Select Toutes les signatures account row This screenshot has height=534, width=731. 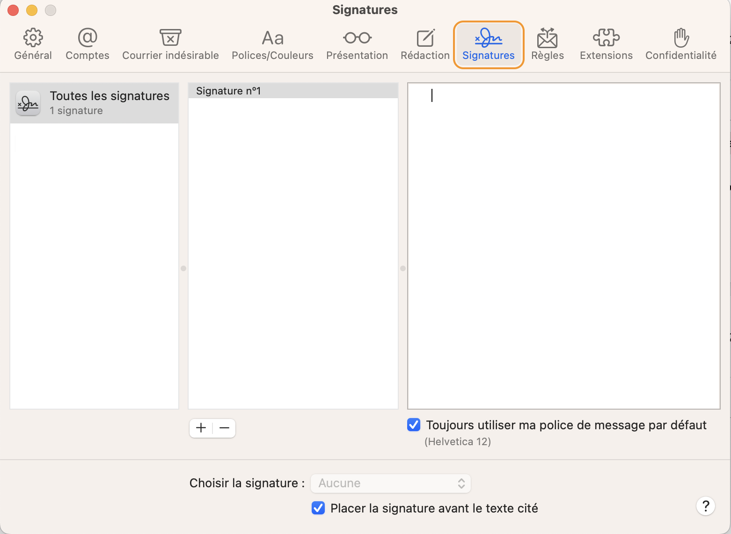click(95, 103)
